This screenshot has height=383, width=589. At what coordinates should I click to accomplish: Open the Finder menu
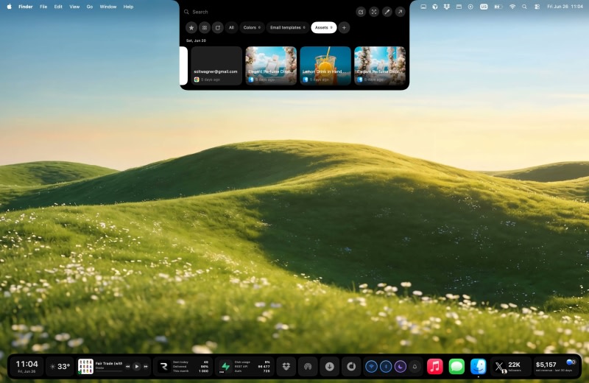tap(26, 7)
